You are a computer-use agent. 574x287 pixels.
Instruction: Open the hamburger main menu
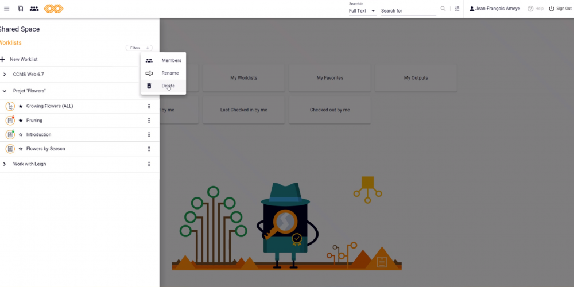tap(6, 9)
